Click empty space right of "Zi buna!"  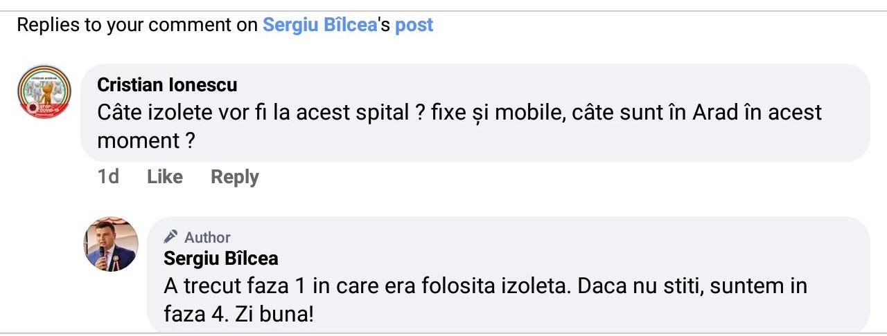point(554,316)
